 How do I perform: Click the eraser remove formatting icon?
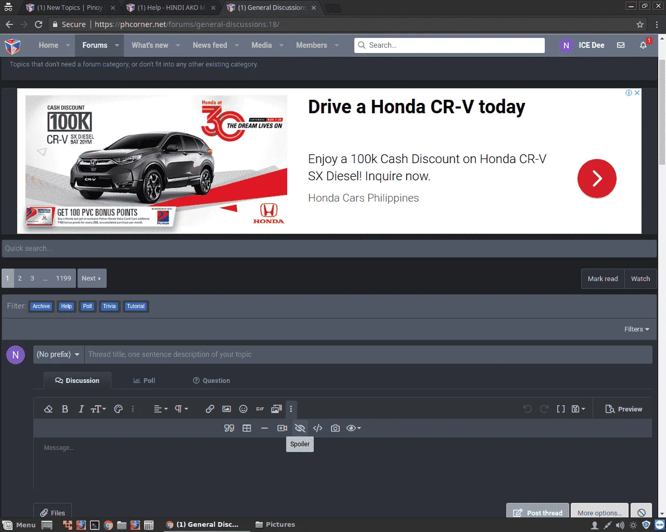coord(48,409)
